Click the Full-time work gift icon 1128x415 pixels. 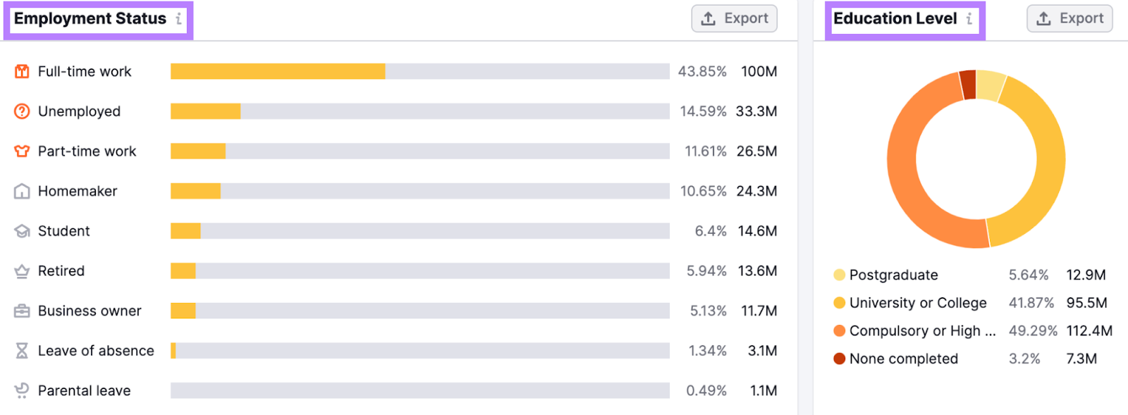[22, 71]
